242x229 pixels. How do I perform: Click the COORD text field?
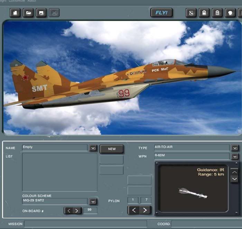[x=207, y=224]
